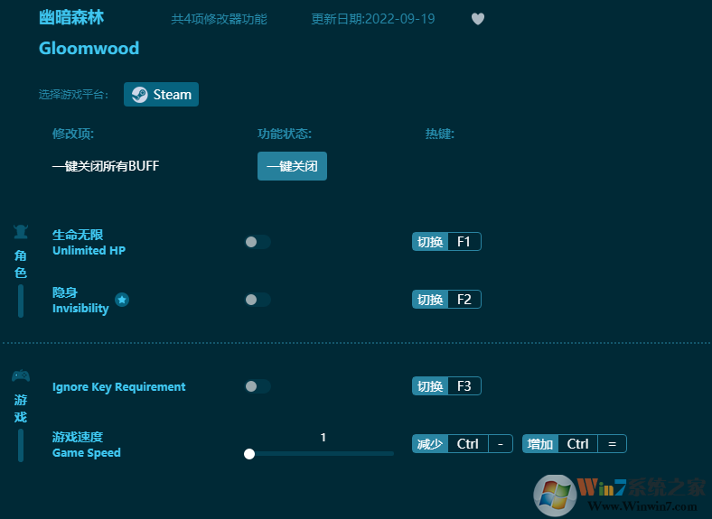Click the Ctrl key field for increase

pos(577,444)
